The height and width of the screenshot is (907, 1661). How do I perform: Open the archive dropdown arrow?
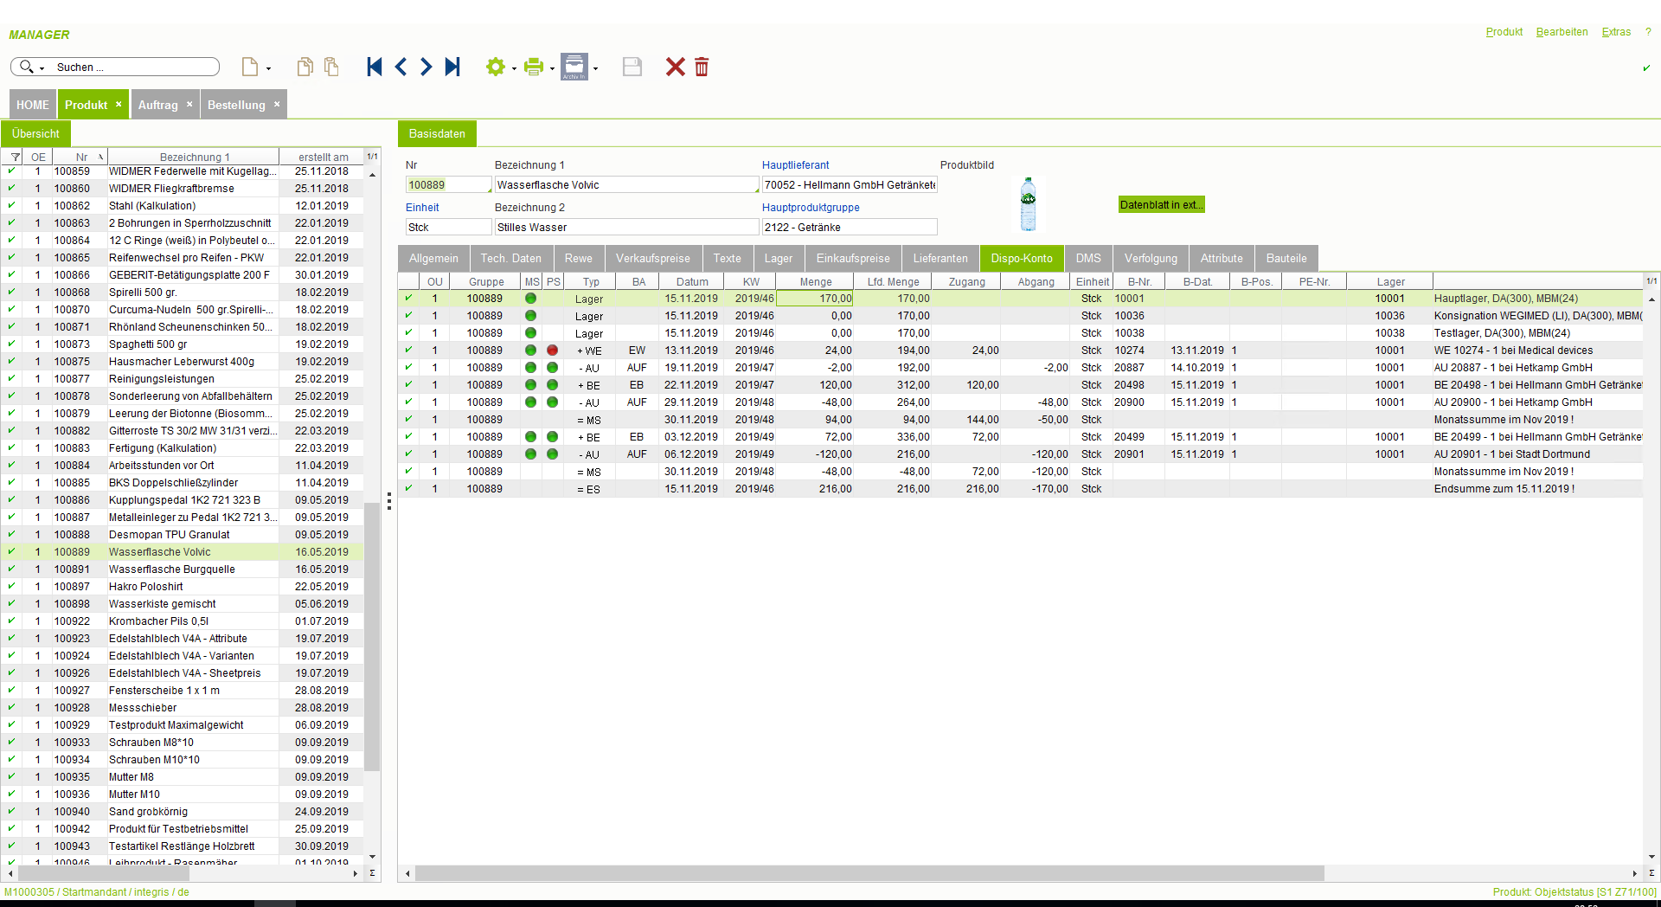(595, 68)
